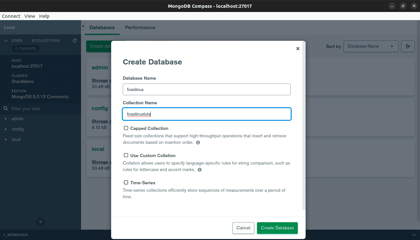Click the Create database button behind dialog
This screenshot has width=420, height=240.
pos(99,46)
